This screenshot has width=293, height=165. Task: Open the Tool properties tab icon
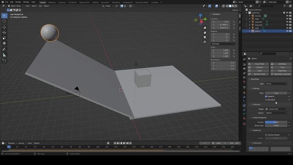click(x=244, y=59)
